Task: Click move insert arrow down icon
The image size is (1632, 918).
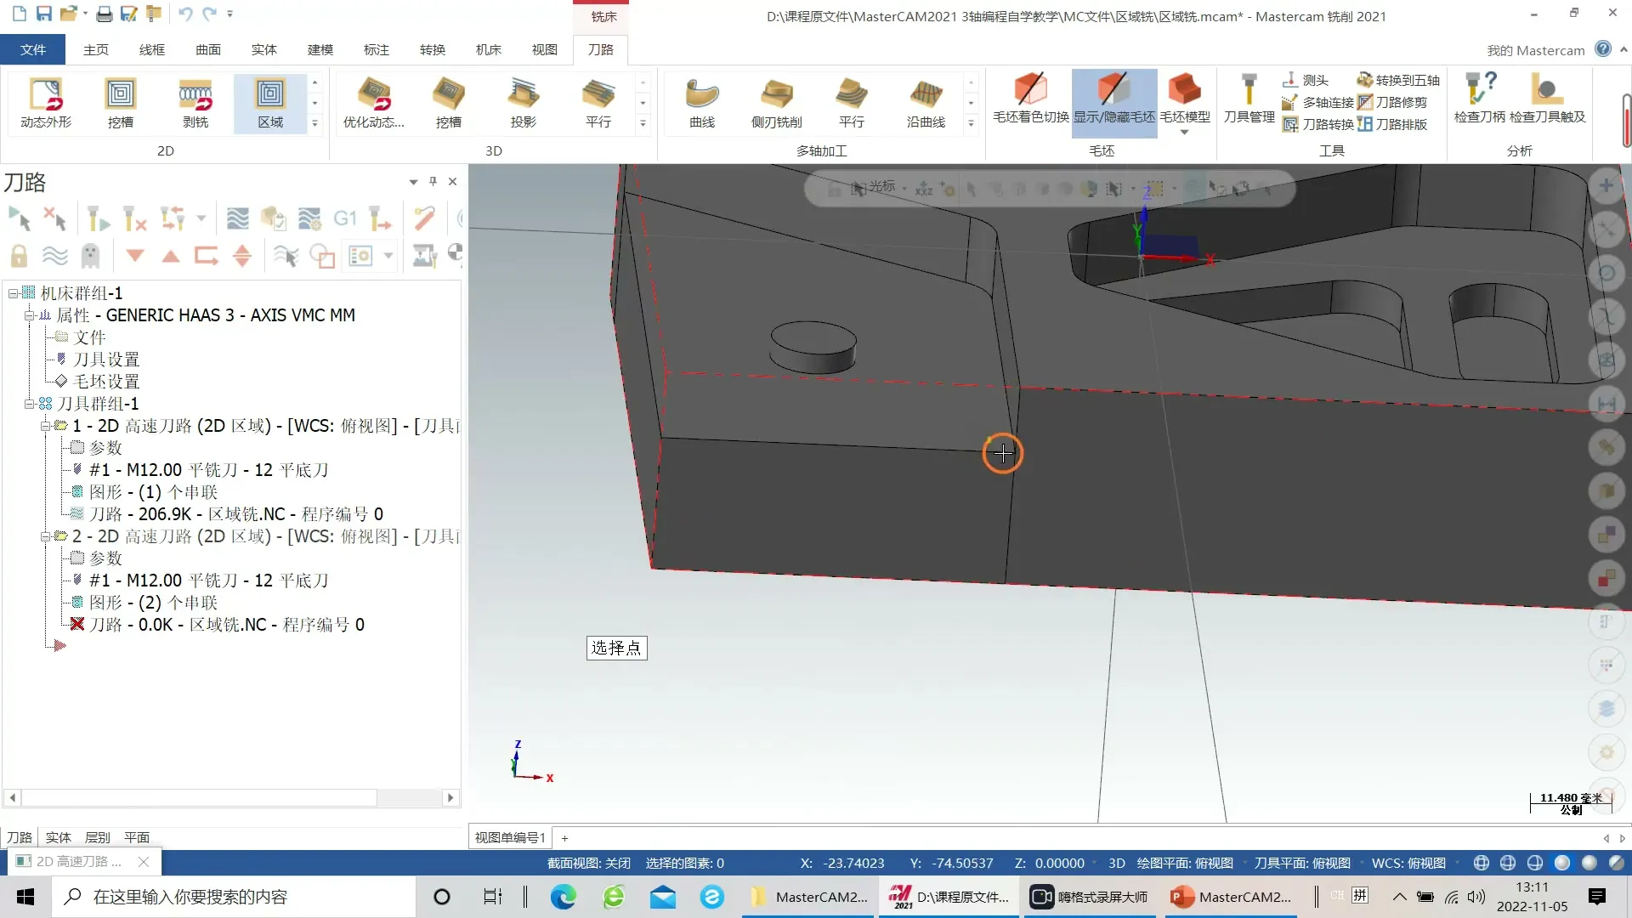Action: tap(135, 256)
